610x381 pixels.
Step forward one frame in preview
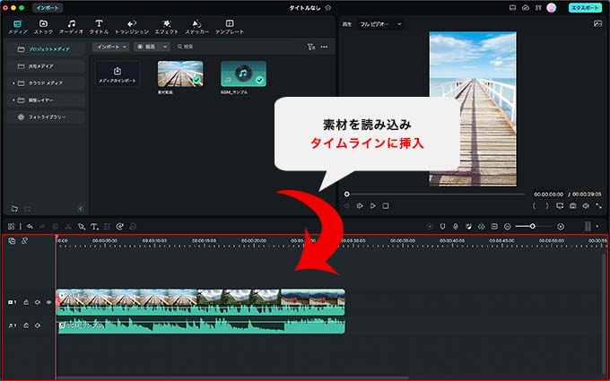pos(360,206)
